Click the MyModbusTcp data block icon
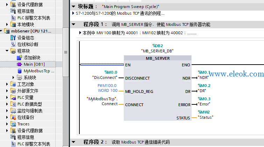The height and width of the screenshot is (147, 264). pyautogui.click(x=20, y=71)
